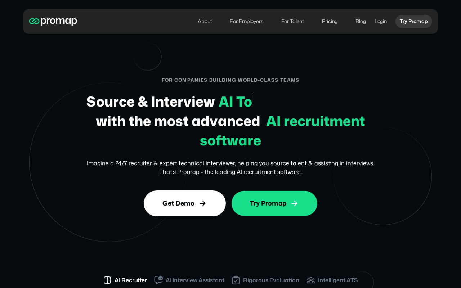Click the Login link
The width and height of the screenshot is (461, 288).
(x=381, y=21)
